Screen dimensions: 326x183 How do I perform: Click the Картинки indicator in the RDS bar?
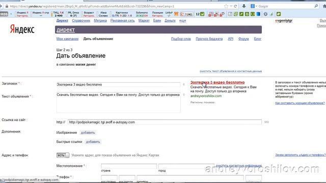[x=122, y=14]
